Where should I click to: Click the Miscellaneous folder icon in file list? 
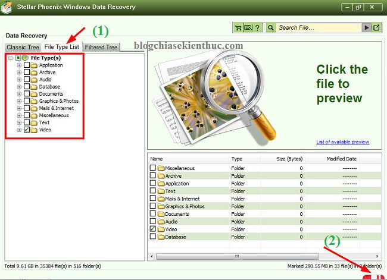click(x=161, y=168)
